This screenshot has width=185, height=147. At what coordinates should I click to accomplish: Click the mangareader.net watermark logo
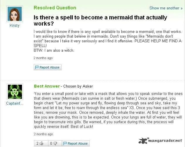160,141
